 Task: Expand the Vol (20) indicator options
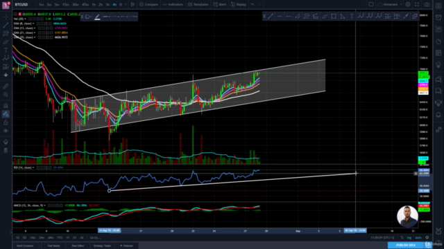(x=26, y=19)
